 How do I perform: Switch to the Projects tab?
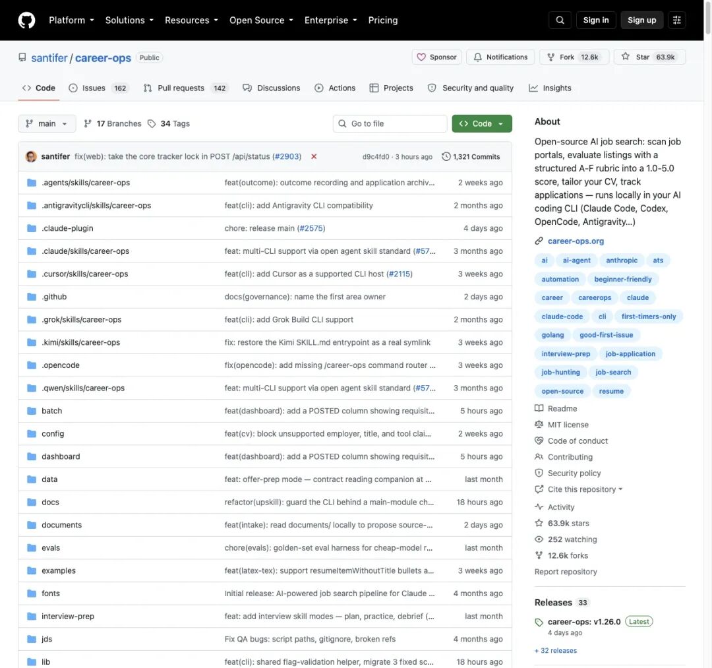coord(392,88)
